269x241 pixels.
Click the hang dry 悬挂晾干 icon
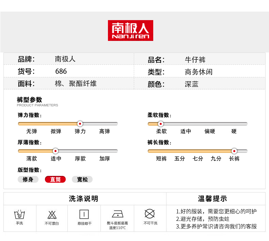coord(84,214)
